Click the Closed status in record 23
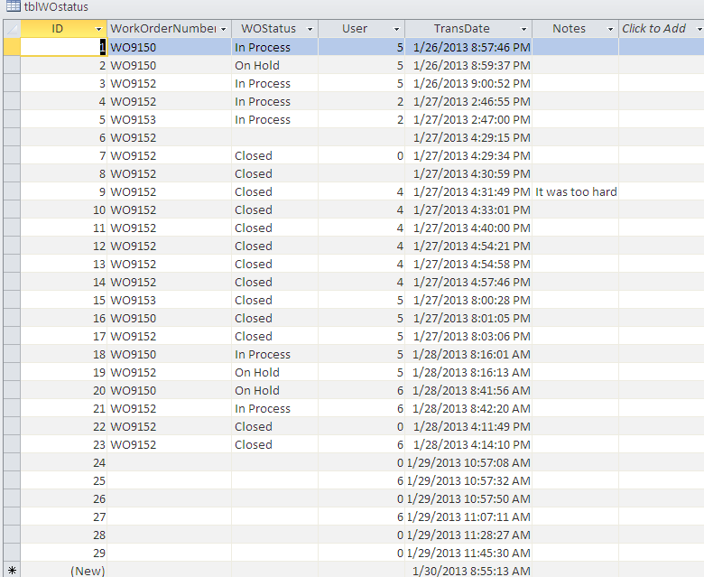This screenshot has height=577, width=704. 275,444
